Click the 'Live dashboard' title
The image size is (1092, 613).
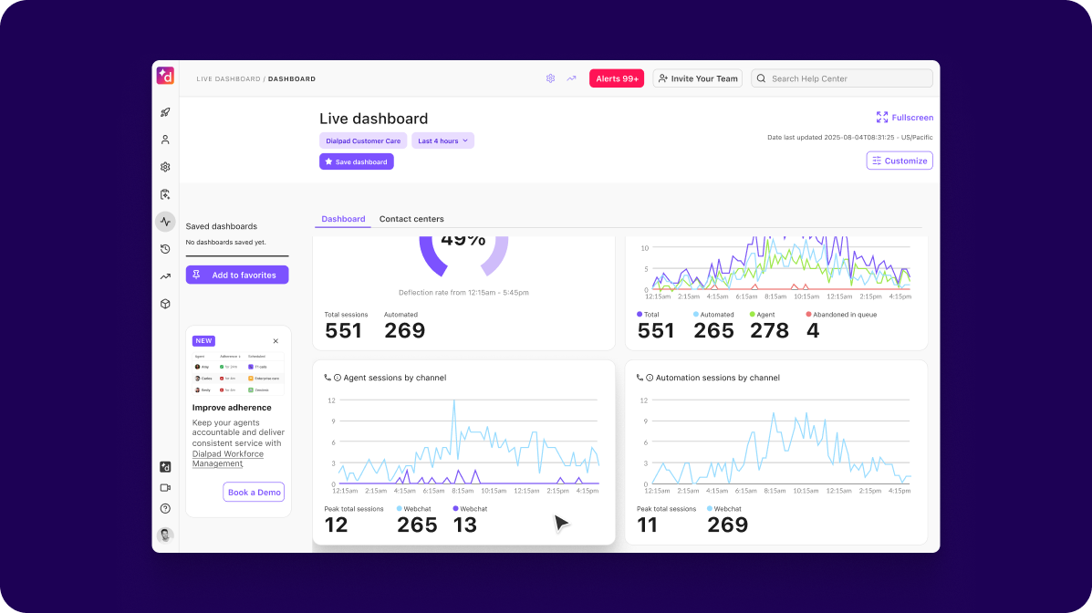click(x=374, y=119)
